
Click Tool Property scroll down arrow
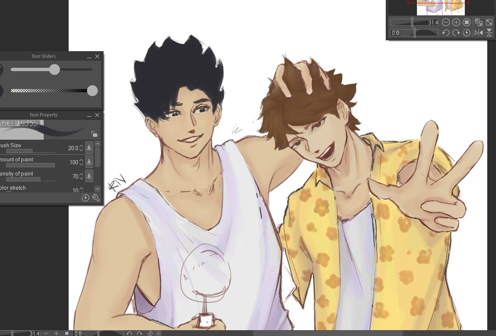pyautogui.click(x=97, y=189)
